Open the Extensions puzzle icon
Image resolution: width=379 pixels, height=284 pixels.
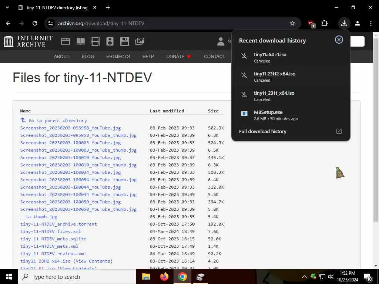point(325,23)
